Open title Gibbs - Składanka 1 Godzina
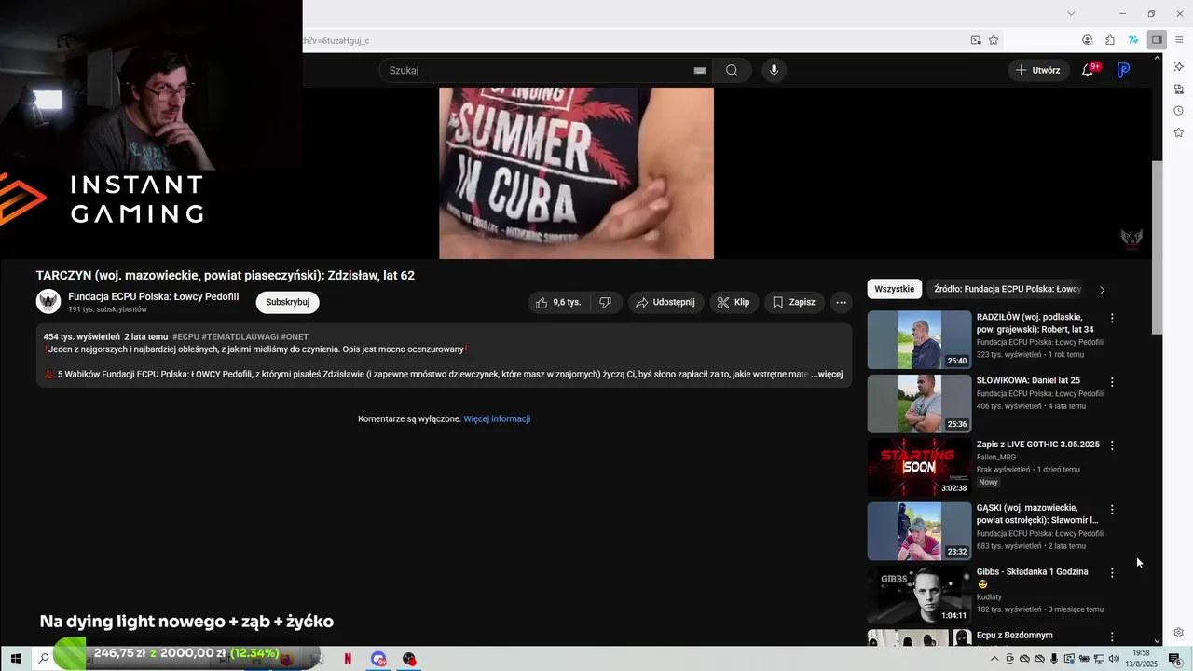Viewport: 1193px width, 671px height. (x=1032, y=572)
